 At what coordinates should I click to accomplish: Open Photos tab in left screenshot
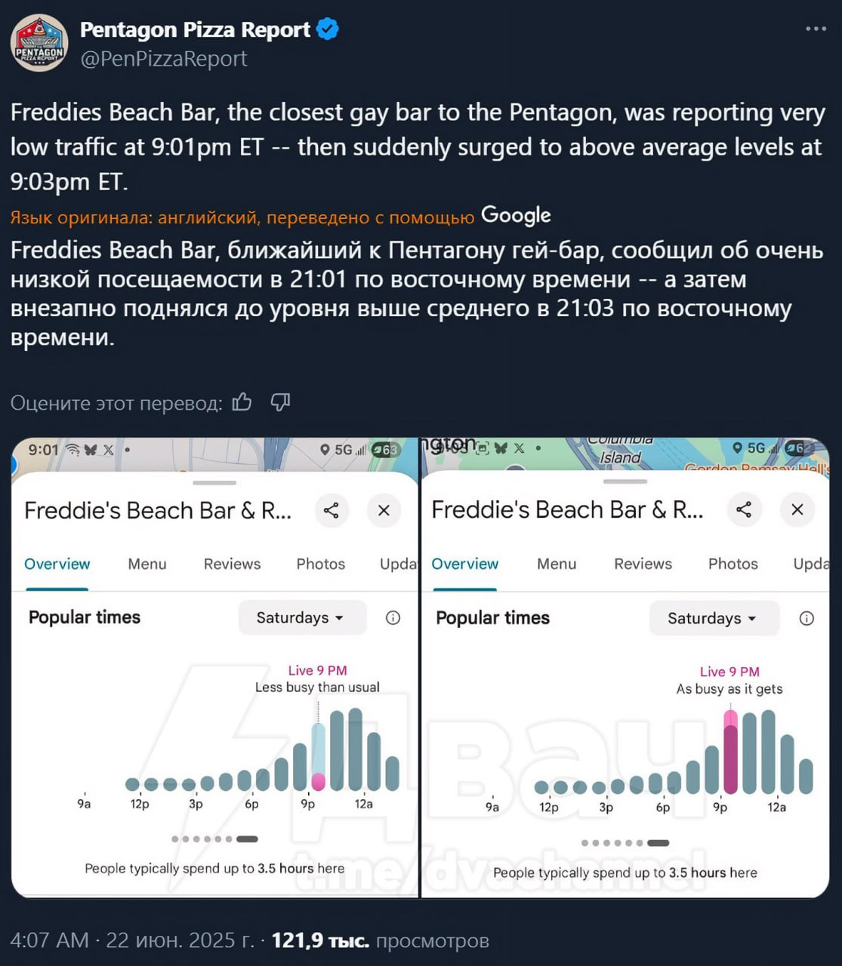click(x=320, y=564)
